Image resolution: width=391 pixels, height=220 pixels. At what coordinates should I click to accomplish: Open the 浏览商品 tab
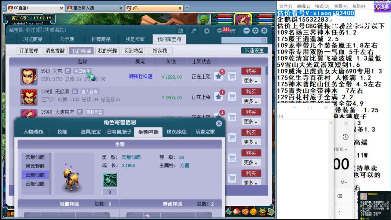click(x=33, y=39)
